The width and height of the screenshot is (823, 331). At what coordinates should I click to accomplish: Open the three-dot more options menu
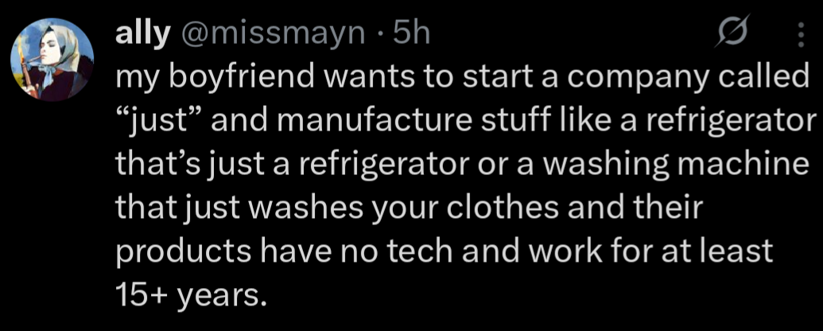coord(799,37)
